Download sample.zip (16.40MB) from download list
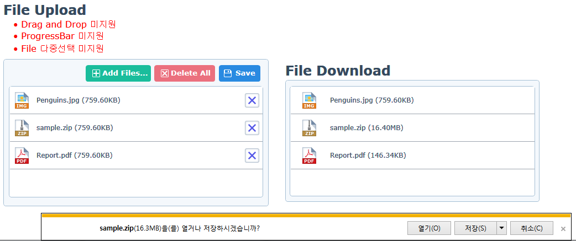Image resolution: width=576 pixels, height=241 pixels. tap(366, 128)
